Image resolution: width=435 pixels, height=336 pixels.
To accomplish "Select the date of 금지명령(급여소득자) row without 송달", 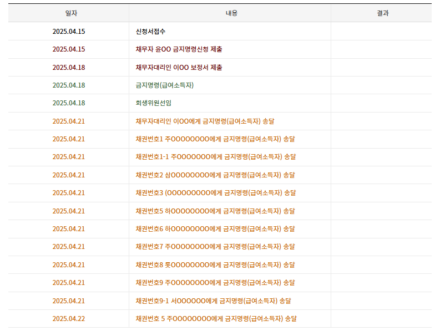I will click(69, 85).
